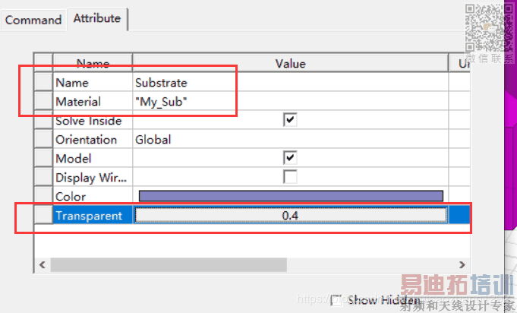Click the Name column header

[93, 64]
